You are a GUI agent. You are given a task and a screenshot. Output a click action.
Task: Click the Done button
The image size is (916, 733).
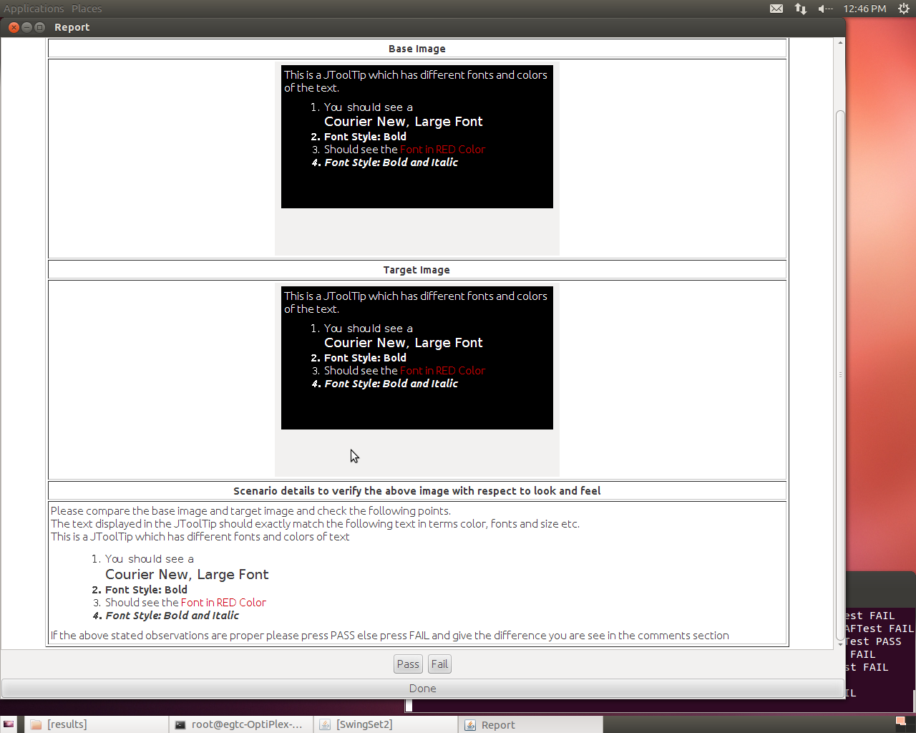[x=422, y=689]
